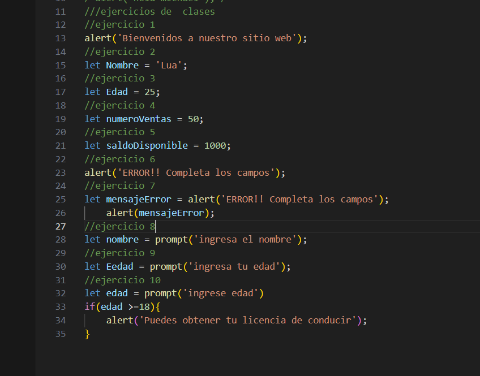The image size is (480, 376).
Task: Place cursor in the '//ejercicio 3' comment
Action: 120,79
